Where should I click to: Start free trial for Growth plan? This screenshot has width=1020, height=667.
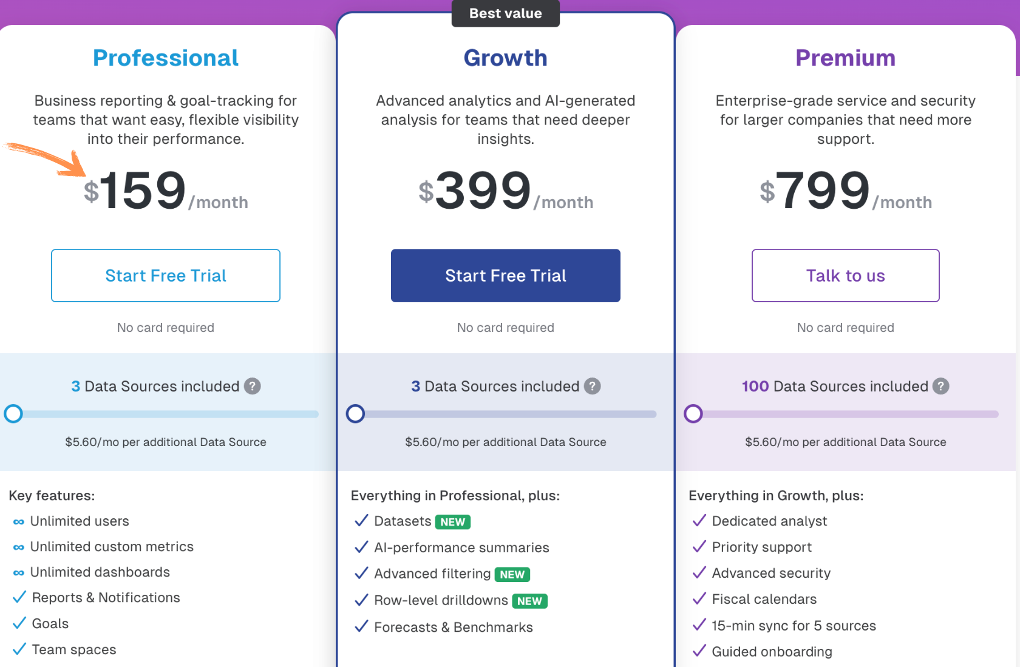pos(506,276)
